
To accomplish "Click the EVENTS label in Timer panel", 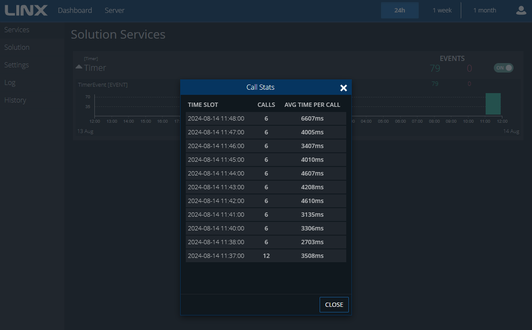I will tap(452, 58).
